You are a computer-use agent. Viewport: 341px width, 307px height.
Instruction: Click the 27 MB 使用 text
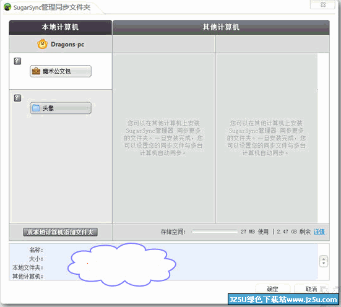254,231
